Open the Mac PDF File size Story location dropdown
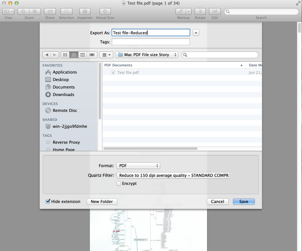Viewport: 302px width, 251px height. pyautogui.click(x=147, y=55)
